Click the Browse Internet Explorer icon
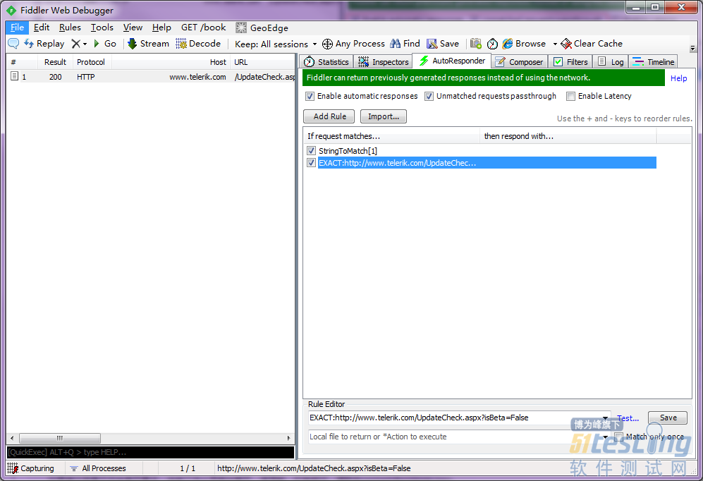Image resolution: width=703 pixels, height=481 pixels. [x=508, y=44]
